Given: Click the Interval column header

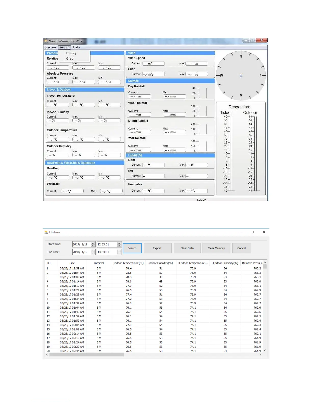Looking at the screenshot, I should (x=99, y=263).
